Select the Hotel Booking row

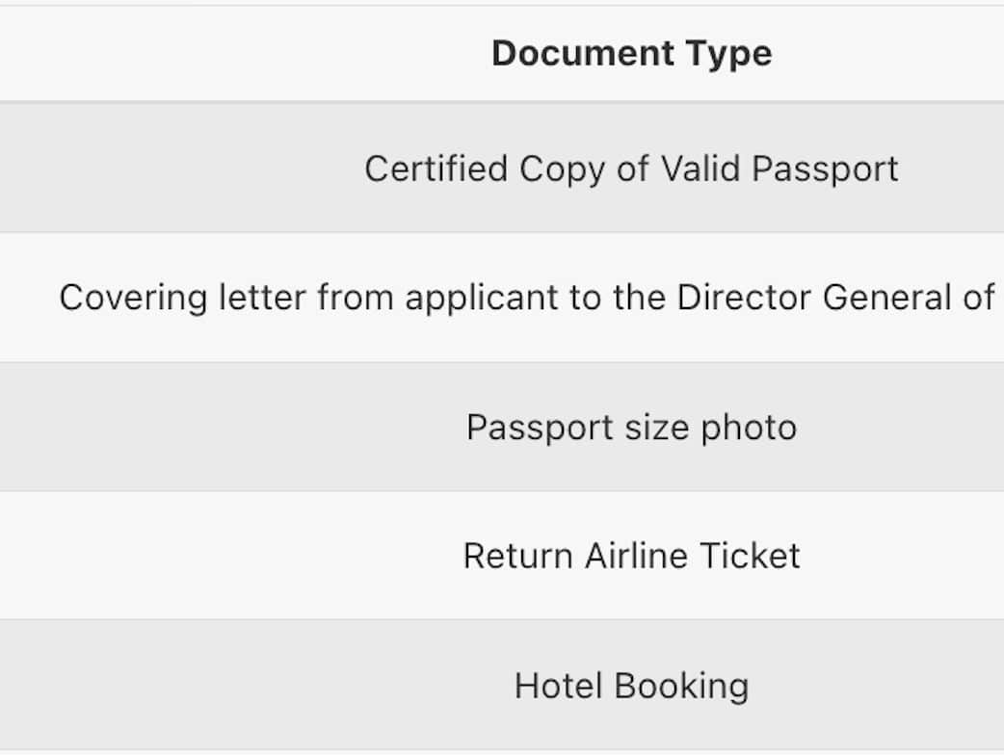(x=631, y=686)
